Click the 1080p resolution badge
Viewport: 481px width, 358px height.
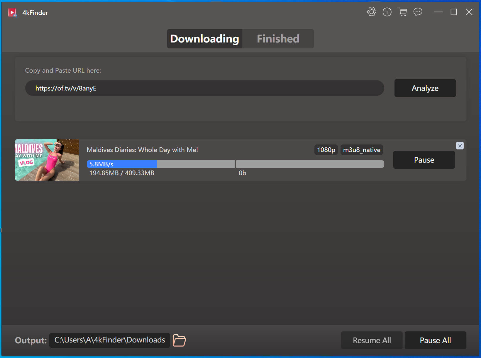(326, 150)
